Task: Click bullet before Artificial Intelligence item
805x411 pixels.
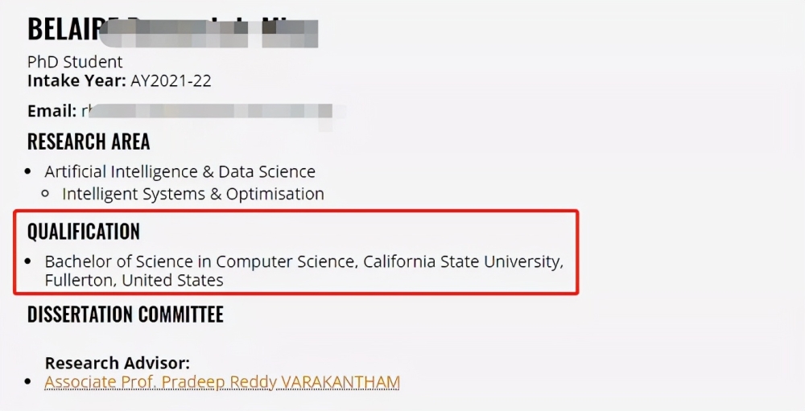Action: point(28,171)
